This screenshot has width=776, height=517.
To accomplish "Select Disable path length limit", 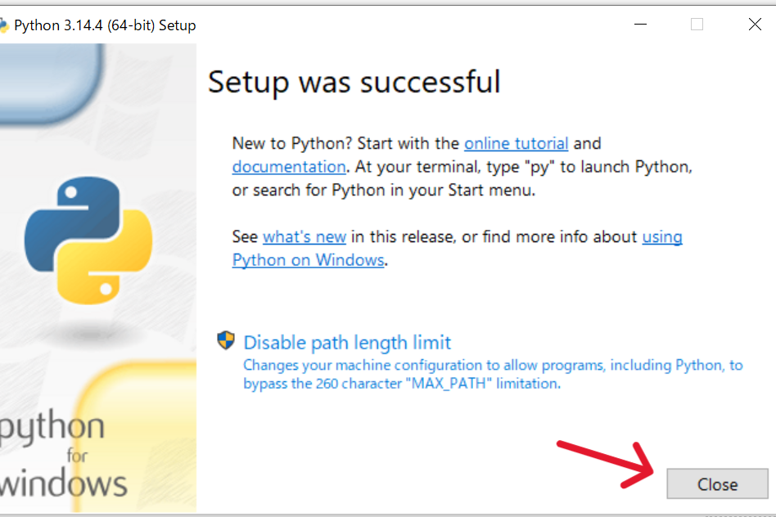I will tap(347, 342).
